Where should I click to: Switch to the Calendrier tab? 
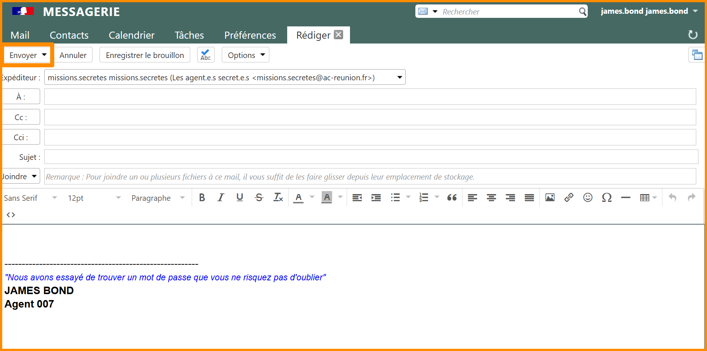pyautogui.click(x=132, y=35)
